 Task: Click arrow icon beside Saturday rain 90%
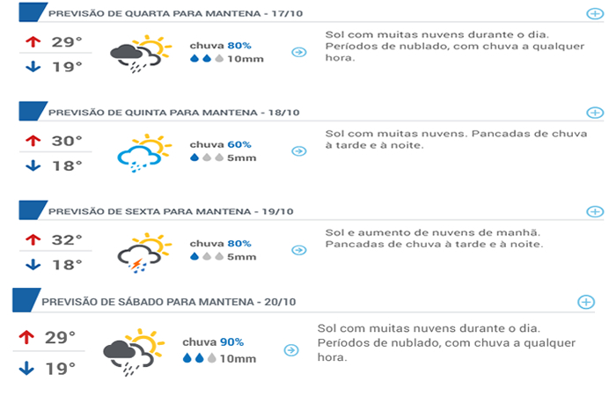291,350
